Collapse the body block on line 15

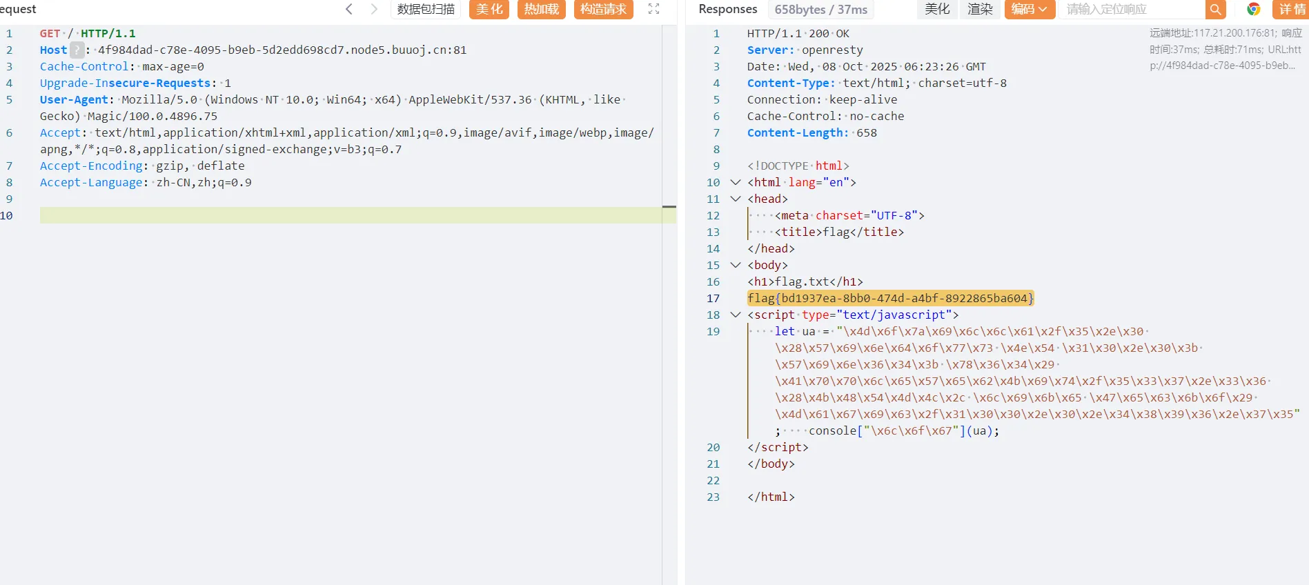point(736,265)
